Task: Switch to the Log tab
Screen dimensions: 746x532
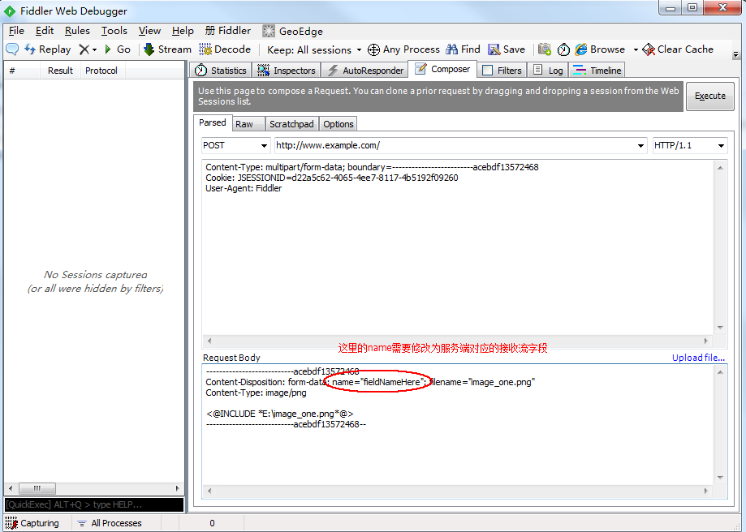Action: 548,71
